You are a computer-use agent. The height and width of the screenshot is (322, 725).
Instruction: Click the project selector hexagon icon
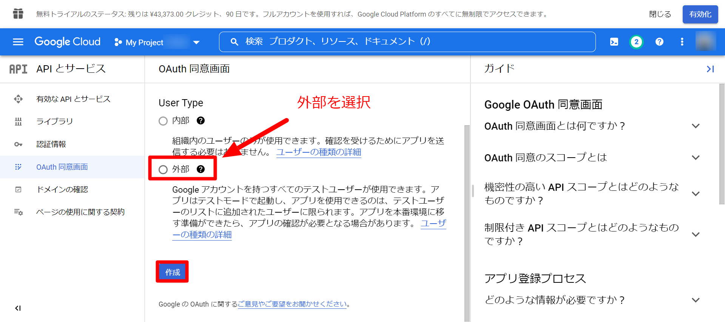pyautogui.click(x=118, y=42)
